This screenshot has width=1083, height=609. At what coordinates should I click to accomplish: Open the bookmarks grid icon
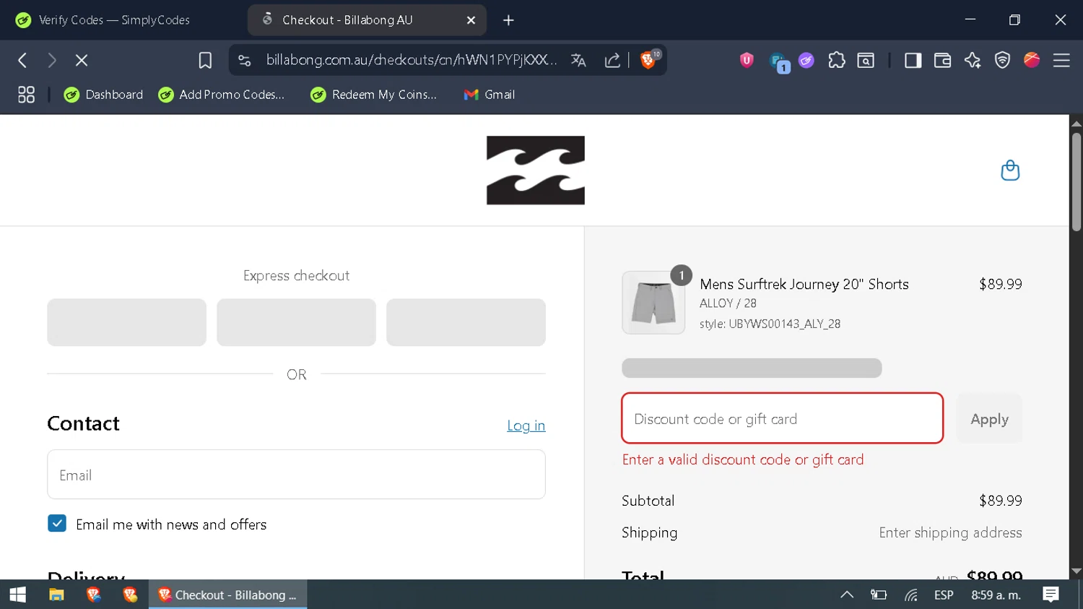26,95
